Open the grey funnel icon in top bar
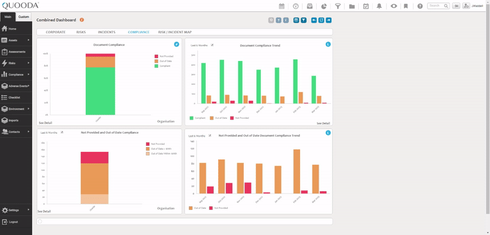Viewport: 490px width, 235px height. coord(338,6)
